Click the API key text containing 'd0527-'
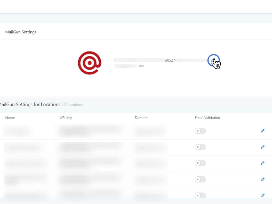This screenshot has width=272, height=204. coord(171,60)
